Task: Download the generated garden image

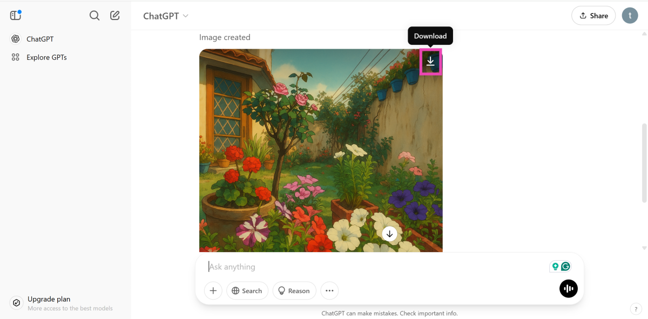Action: coord(430,62)
